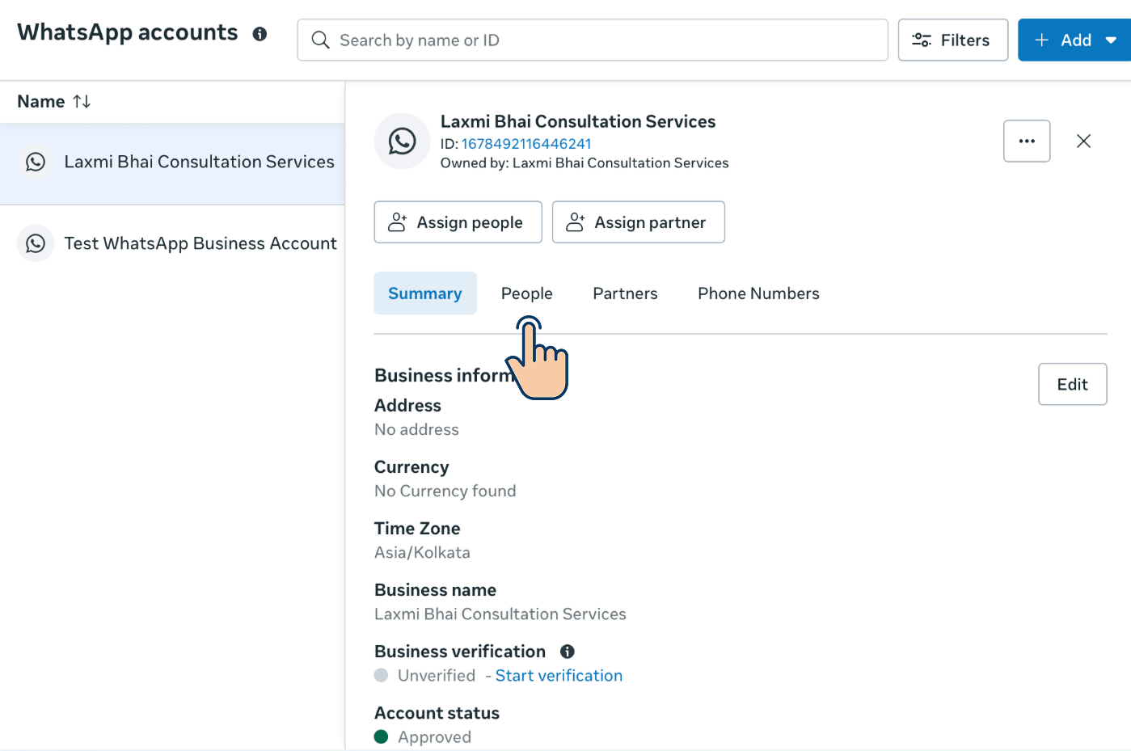Image resolution: width=1131 pixels, height=751 pixels.
Task: Click the search magnifier icon
Action: click(320, 40)
